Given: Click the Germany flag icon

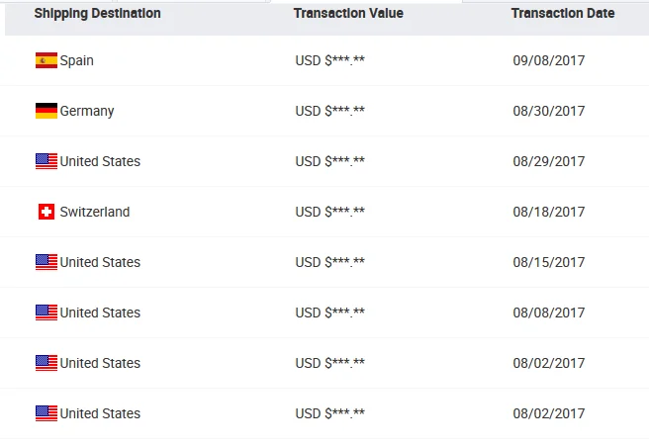Looking at the screenshot, I should pyautogui.click(x=46, y=111).
